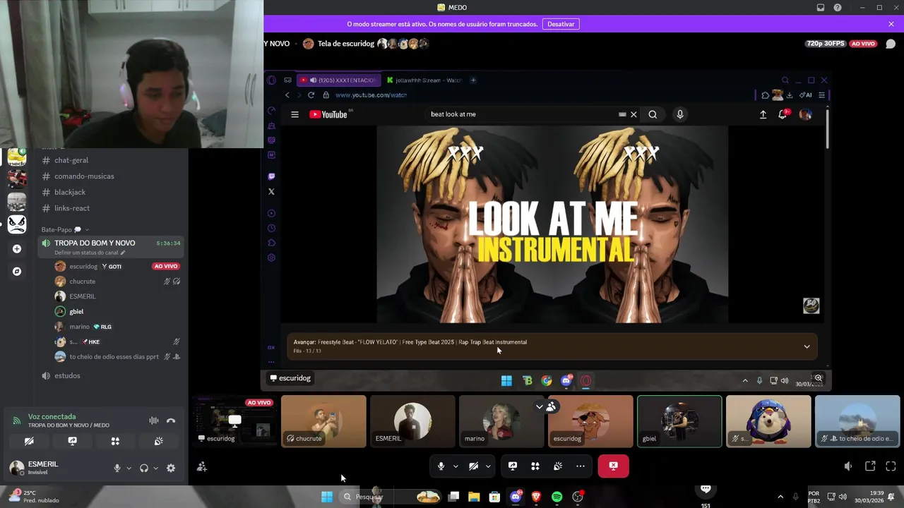The image size is (904, 508).
Task: Open more options ellipsis in call bar
Action: 581,466
